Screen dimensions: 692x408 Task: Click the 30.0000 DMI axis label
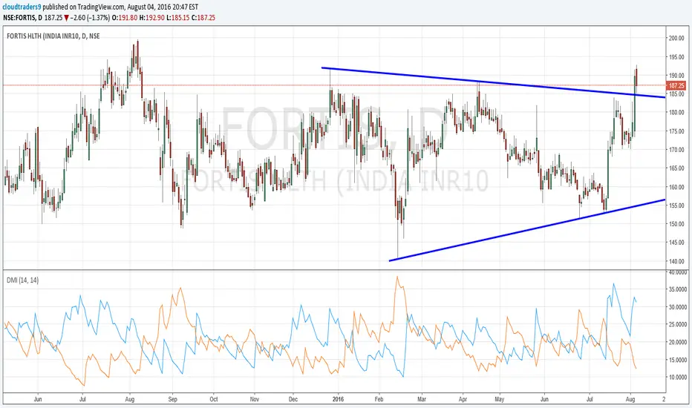tap(678, 307)
